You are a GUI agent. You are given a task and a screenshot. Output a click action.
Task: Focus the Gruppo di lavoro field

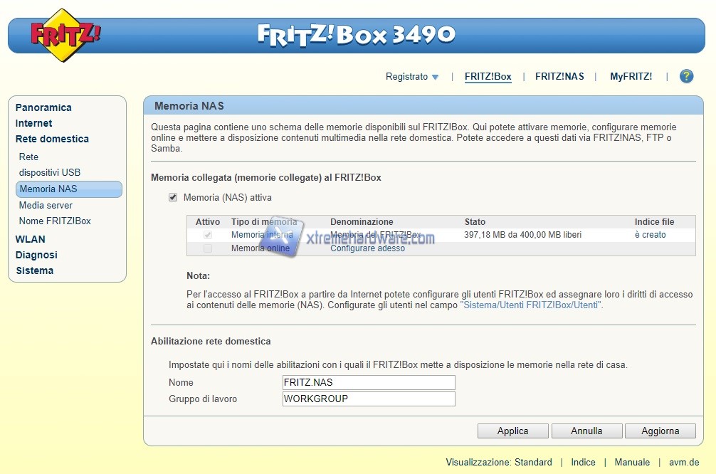[x=368, y=399]
